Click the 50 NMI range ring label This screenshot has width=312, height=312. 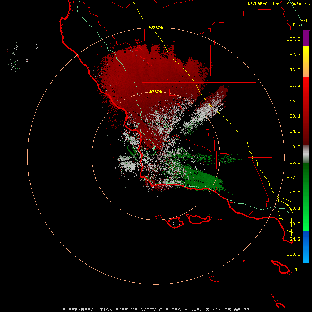pos(156,92)
